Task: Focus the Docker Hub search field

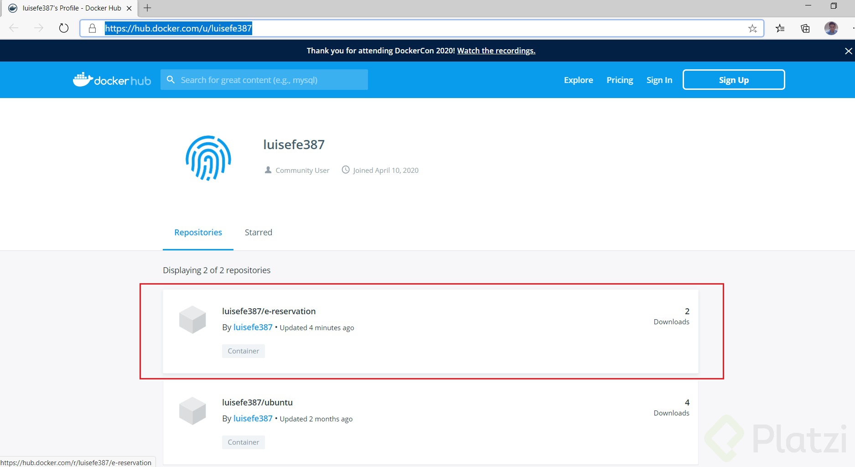Action: click(264, 80)
